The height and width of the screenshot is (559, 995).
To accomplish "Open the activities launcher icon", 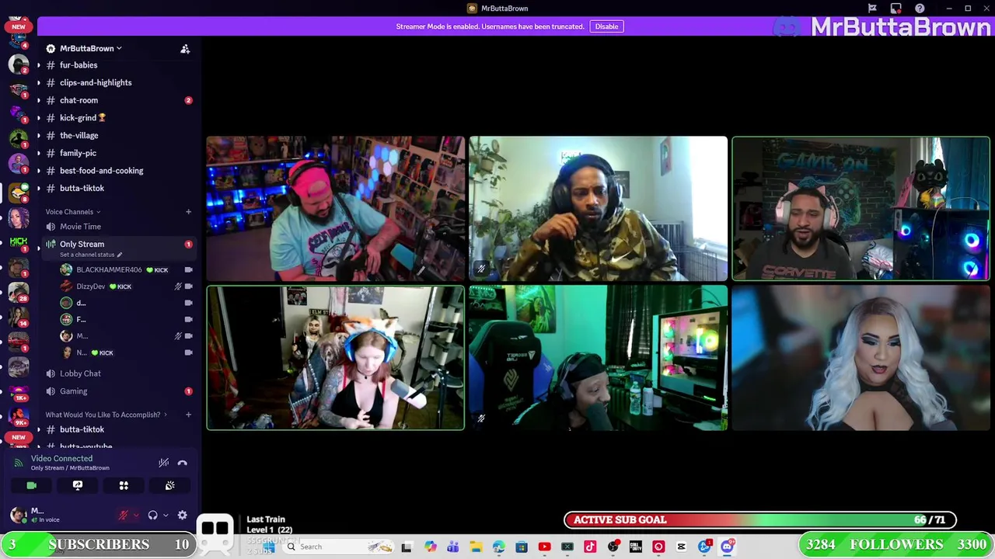I will pyautogui.click(x=124, y=485).
